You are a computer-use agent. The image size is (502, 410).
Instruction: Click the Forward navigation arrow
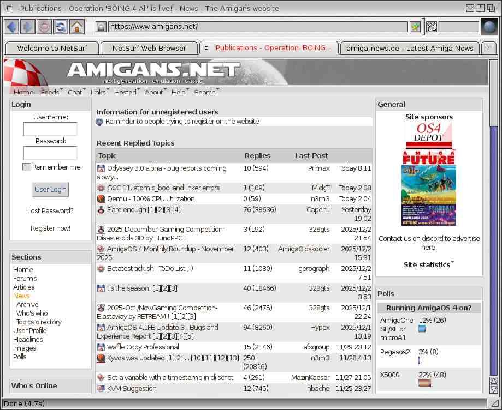pyautogui.click(x=28, y=27)
